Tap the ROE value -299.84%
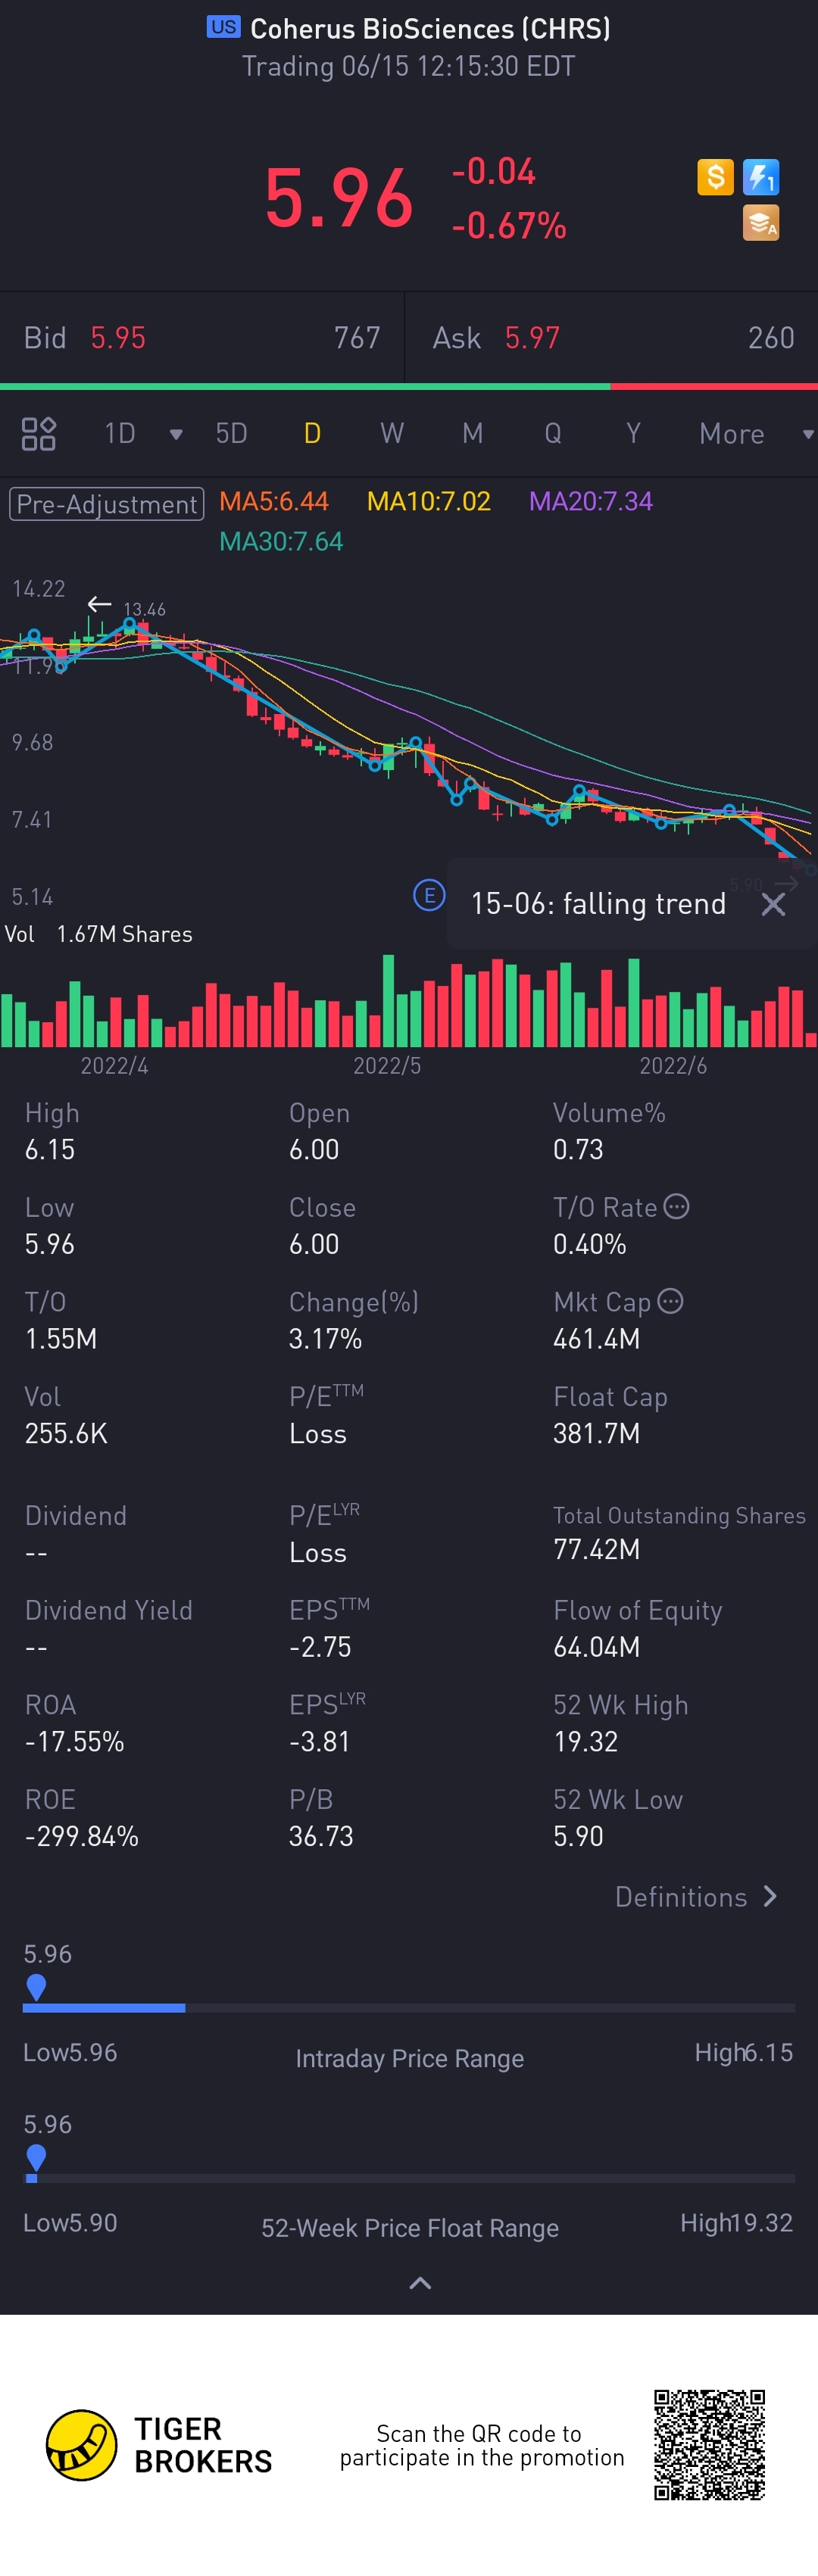 click(x=82, y=1836)
